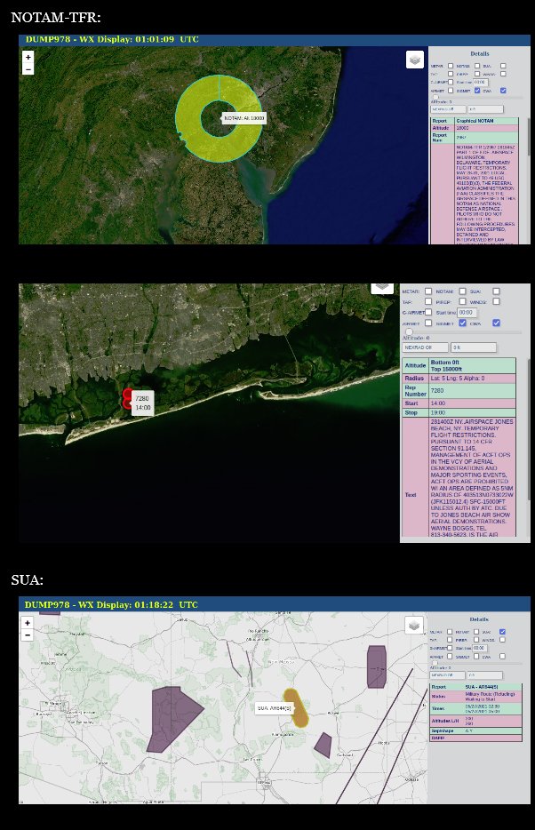Viewport: 535px width, 830px height.
Task: Open NEXRAD Off dropdown in Jones Beach panel
Action: [425, 347]
